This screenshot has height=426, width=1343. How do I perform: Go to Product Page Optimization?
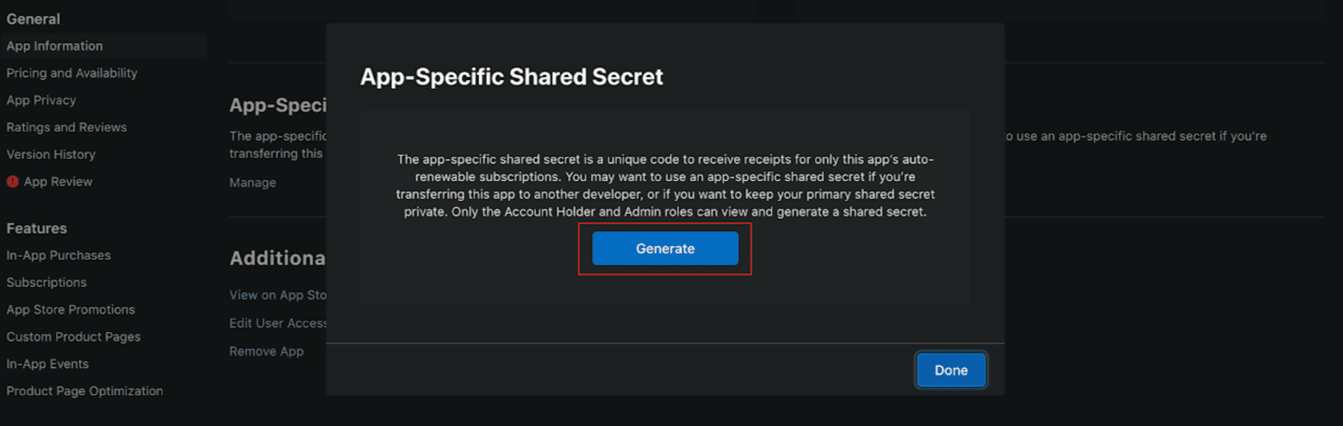click(x=85, y=391)
